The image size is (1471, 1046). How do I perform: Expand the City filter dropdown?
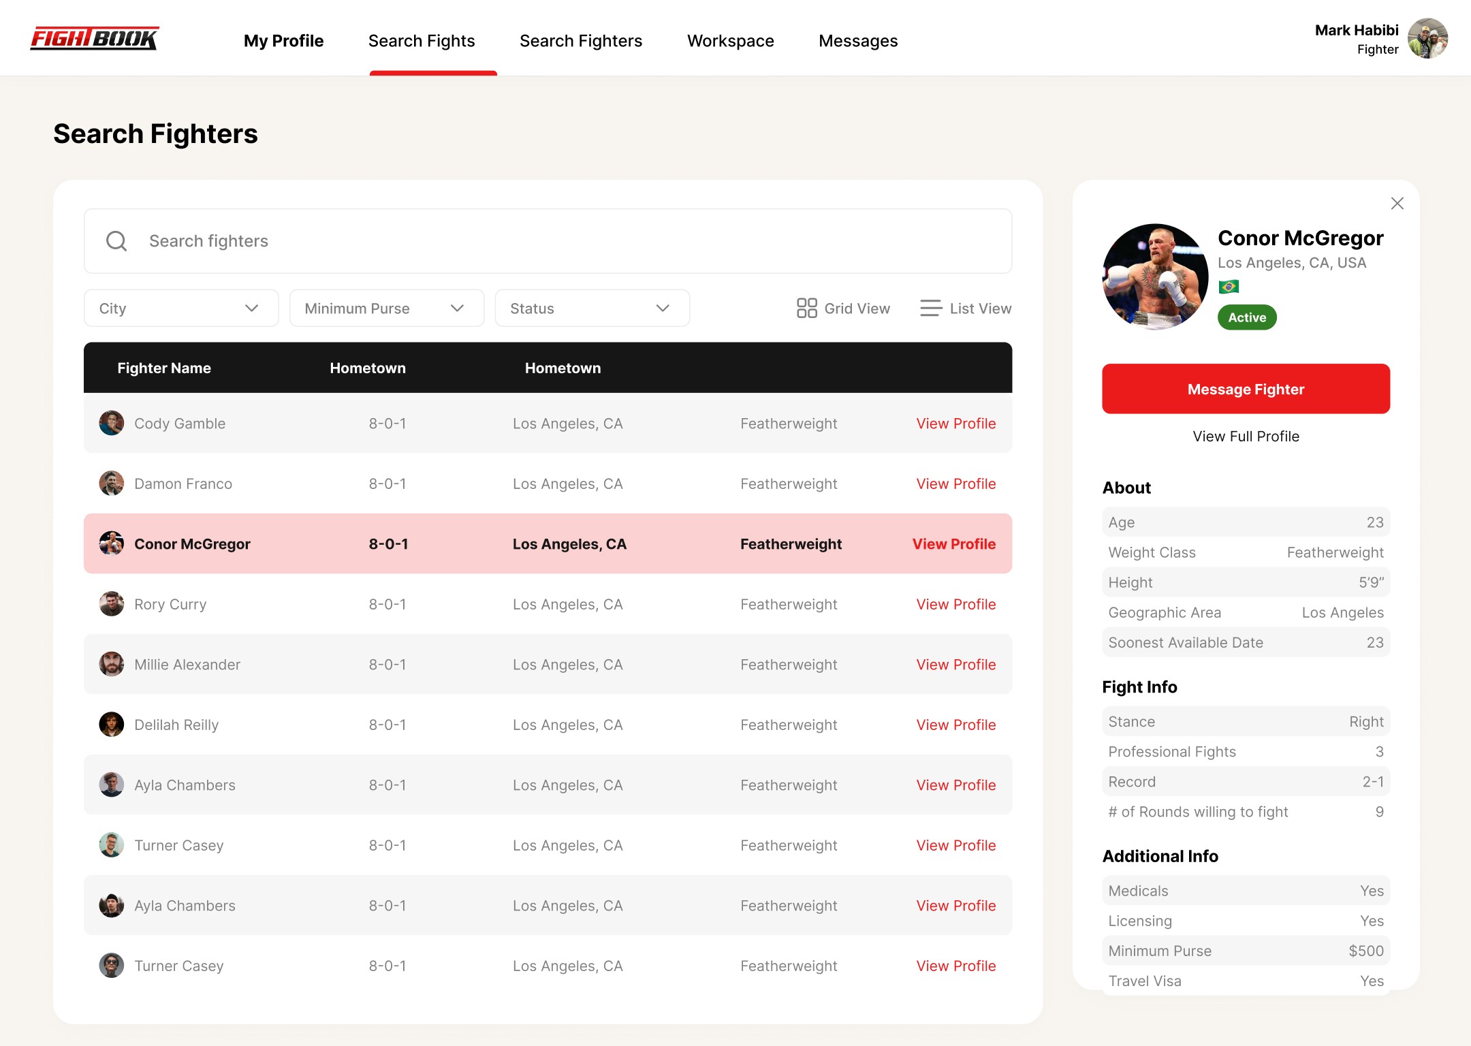(181, 308)
